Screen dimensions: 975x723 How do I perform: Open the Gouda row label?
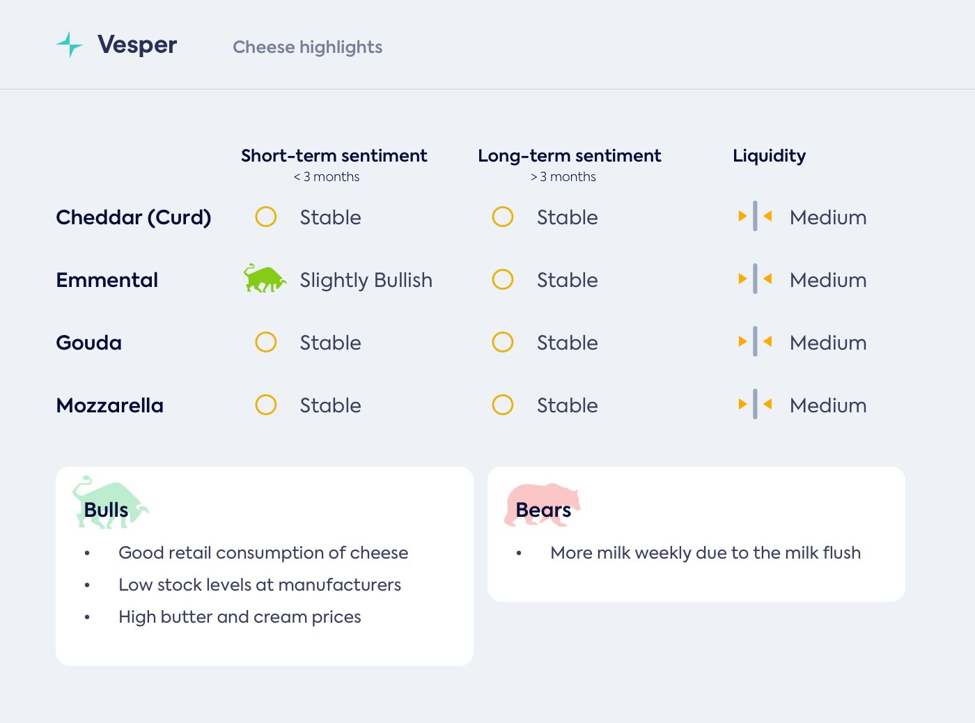click(x=88, y=343)
